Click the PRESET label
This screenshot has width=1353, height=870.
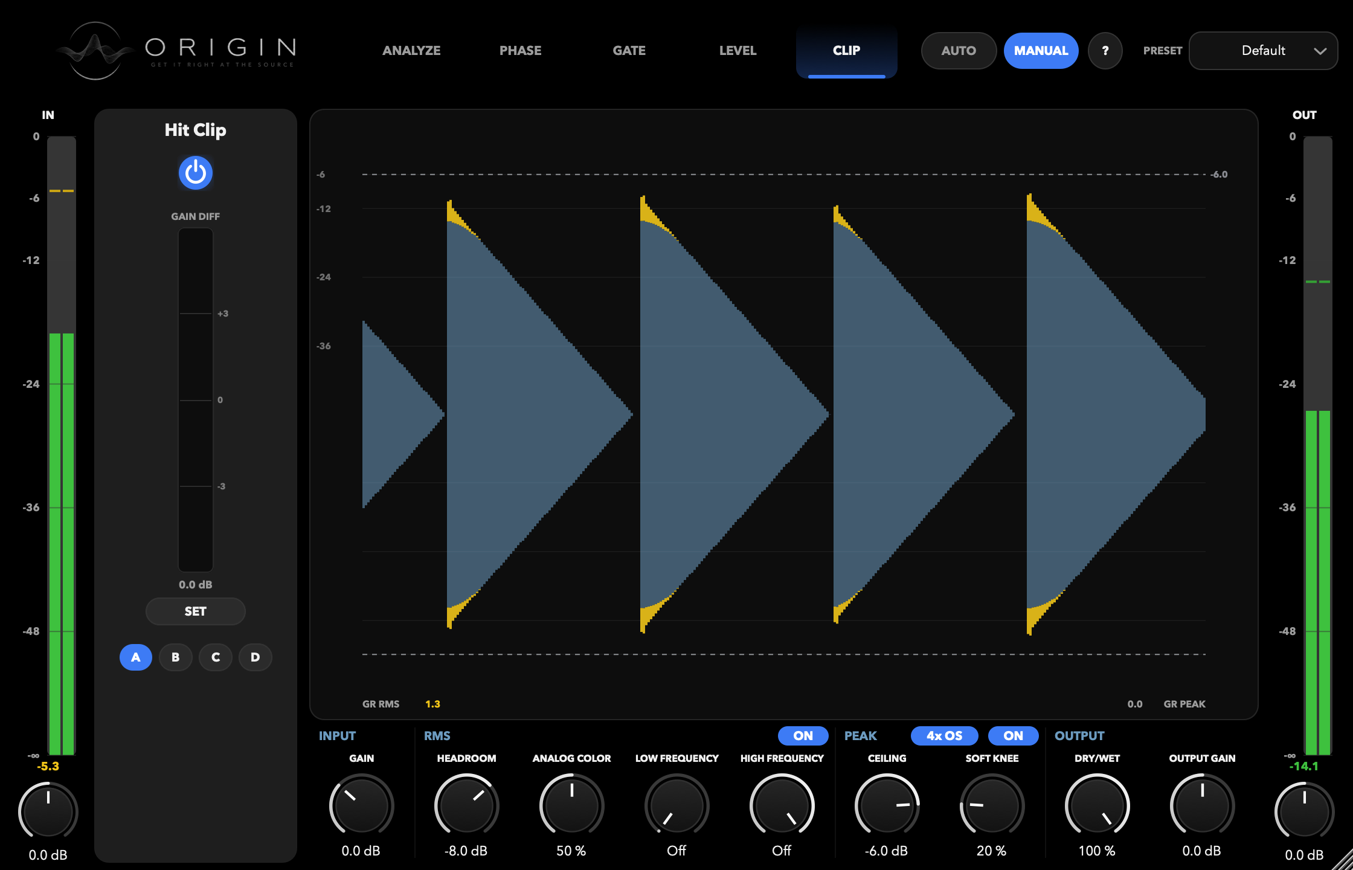pos(1162,51)
